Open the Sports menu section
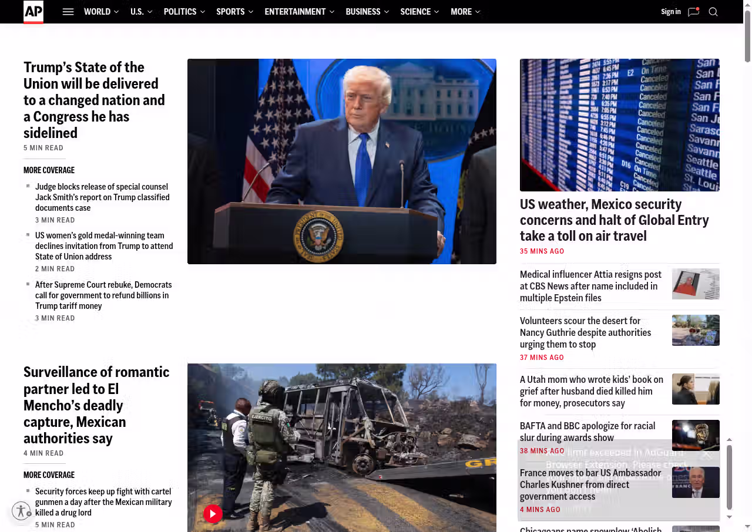 (x=230, y=12)
